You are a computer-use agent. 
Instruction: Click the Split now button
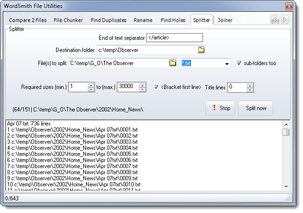point(255,108)
